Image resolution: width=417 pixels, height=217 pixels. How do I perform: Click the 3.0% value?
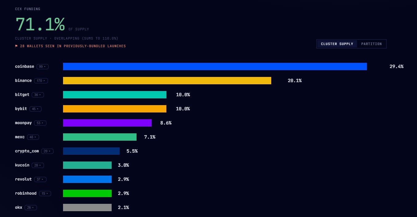[x=123, y=165]
